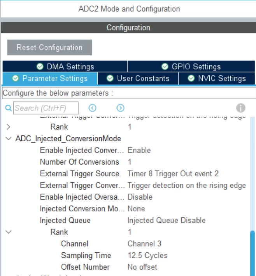Open the NVIC Settings tab
Image resolution: width=256 pixels, height=276 pixels.
217,78
